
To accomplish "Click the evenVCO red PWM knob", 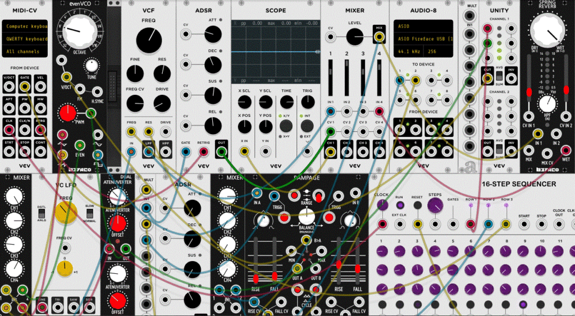I will pyautogui.click(x=67, y=113).
